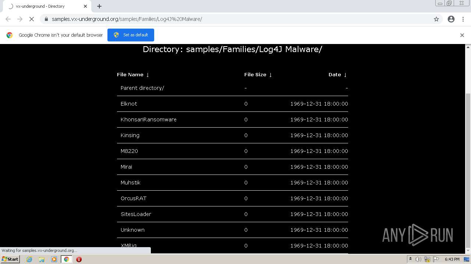The width and height of the screenshot is (471, 264).
Task: Open the red Opera-style taskbar icon
Action: [79, 259]
